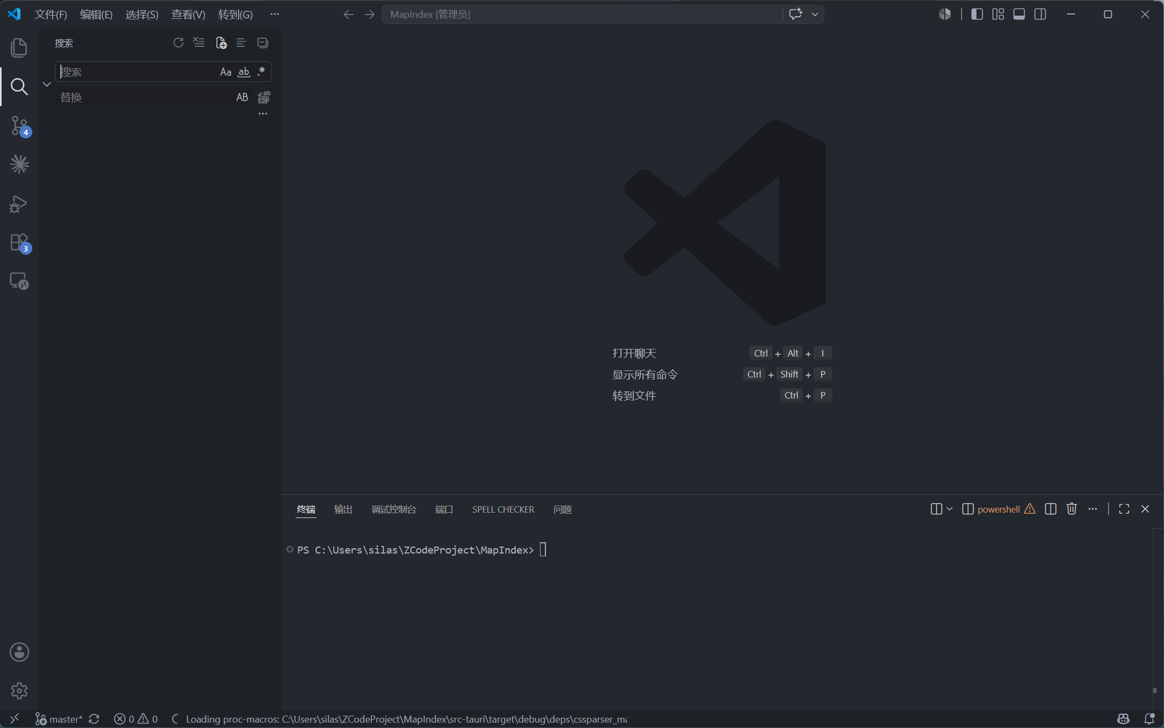Open the Accounts menu icon
This screenshot has height=728, width=1164.
(19, 652)
